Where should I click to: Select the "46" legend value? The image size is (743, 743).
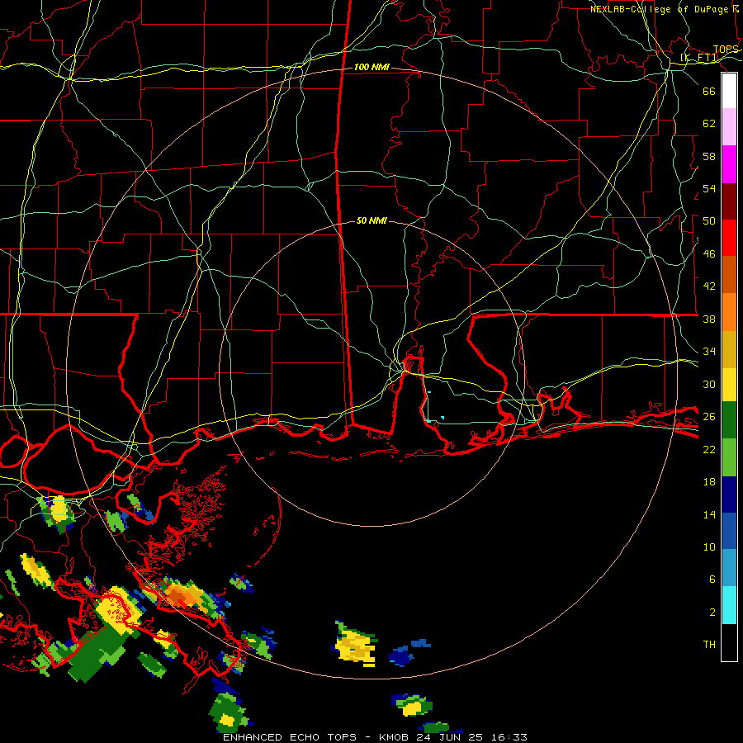point(709,253)
